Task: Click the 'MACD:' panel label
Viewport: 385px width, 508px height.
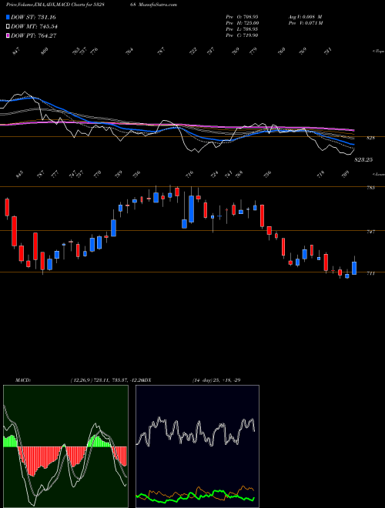Action: tap(23, 380)
